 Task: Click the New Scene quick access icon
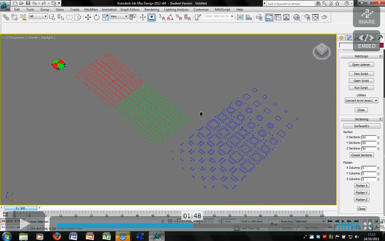point(15,4)
